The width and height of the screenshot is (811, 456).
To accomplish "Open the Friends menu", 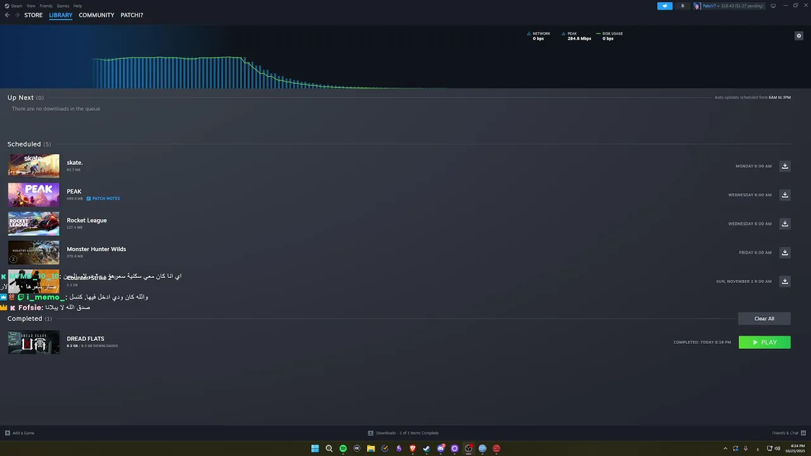I will coord(46,6).
